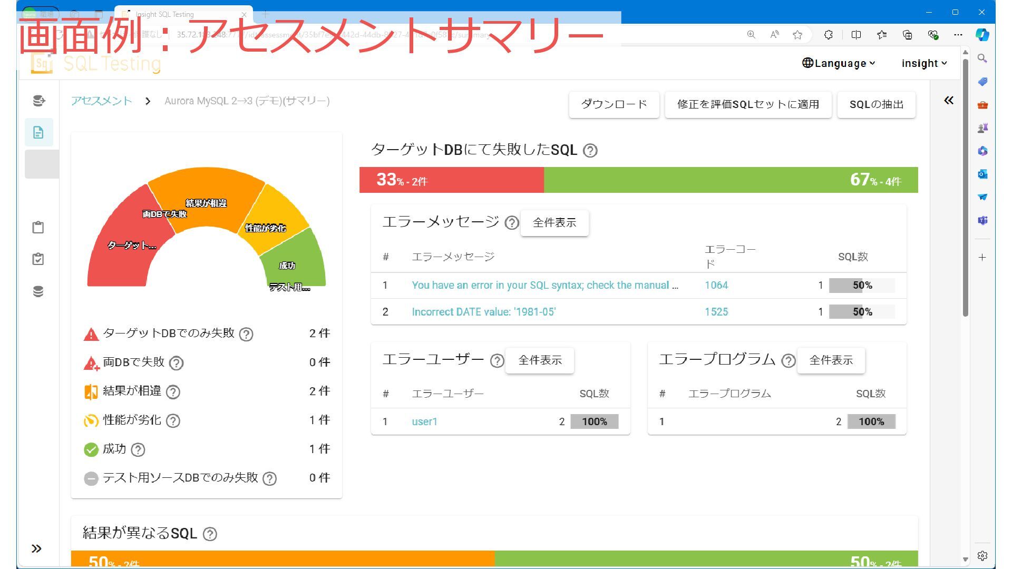Open the database stack icon in sidebar
The width and height of the screenshot is (1012, 569).
point(38,291)
